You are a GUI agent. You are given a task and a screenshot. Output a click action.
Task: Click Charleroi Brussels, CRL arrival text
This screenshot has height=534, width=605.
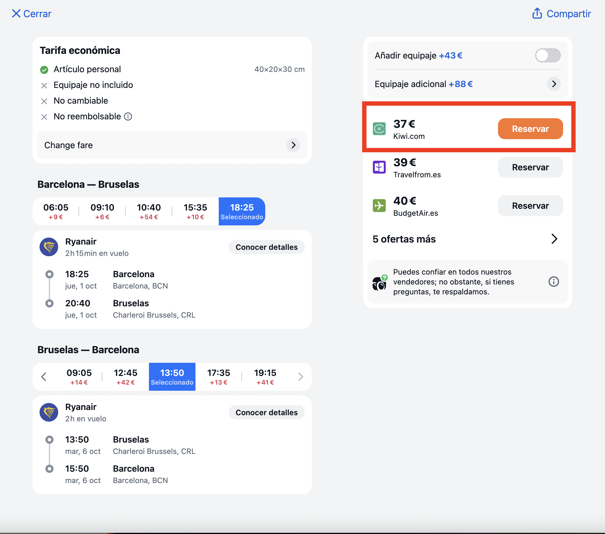pos(154,315)
